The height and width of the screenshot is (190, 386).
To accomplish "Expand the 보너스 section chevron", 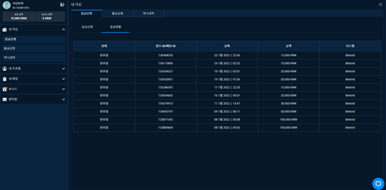I will (x=63, y=89).
